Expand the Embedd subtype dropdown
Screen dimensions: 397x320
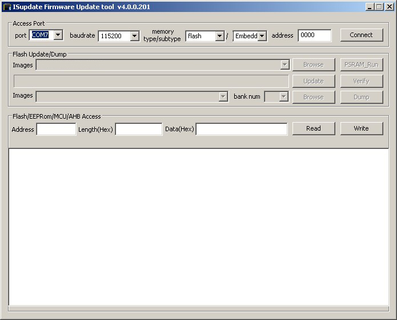click(262, 36)
